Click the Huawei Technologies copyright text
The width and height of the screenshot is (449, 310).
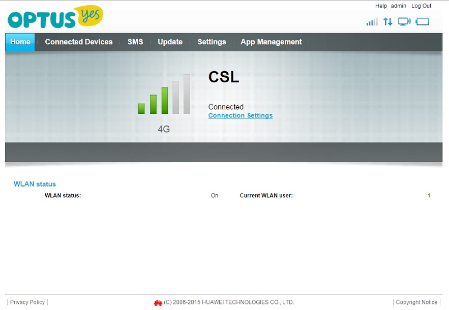(229, 302)
